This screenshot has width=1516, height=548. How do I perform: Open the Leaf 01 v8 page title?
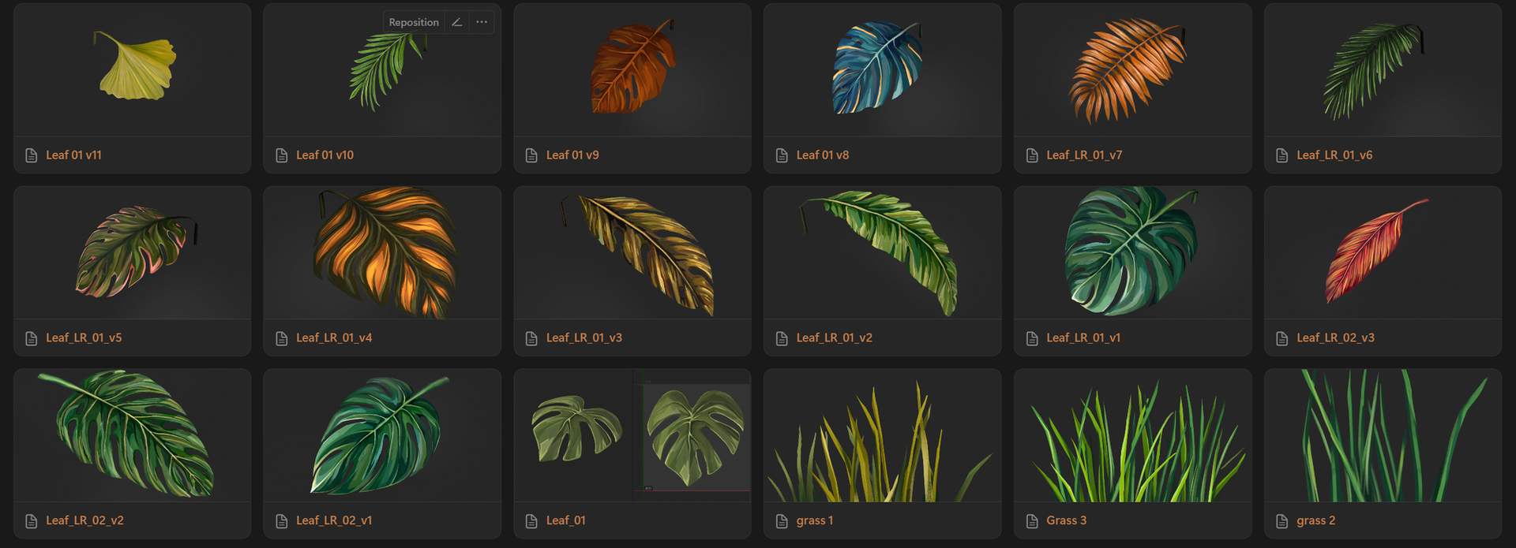(823, 155)
